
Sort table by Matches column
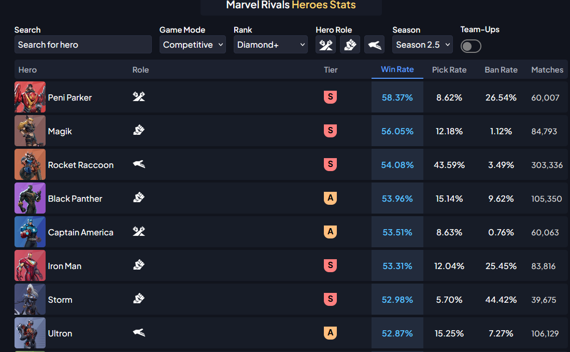pos(547,70)
